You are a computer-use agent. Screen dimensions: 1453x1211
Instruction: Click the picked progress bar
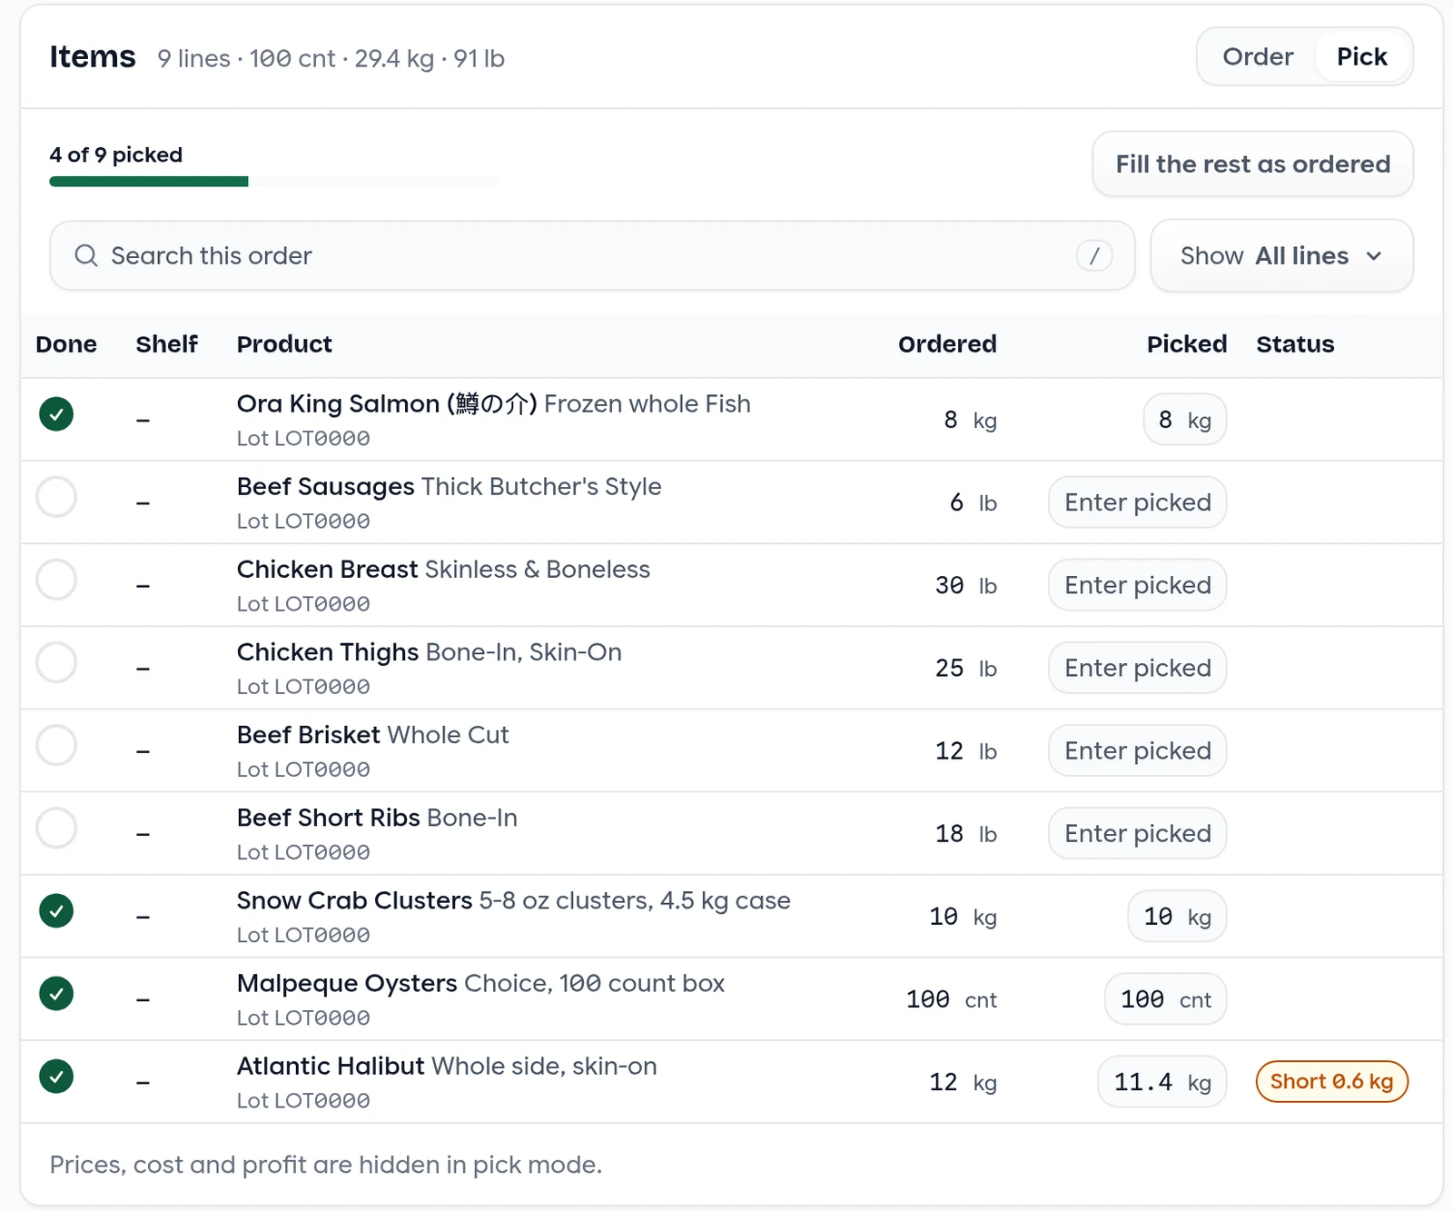[x=274, y=182]
